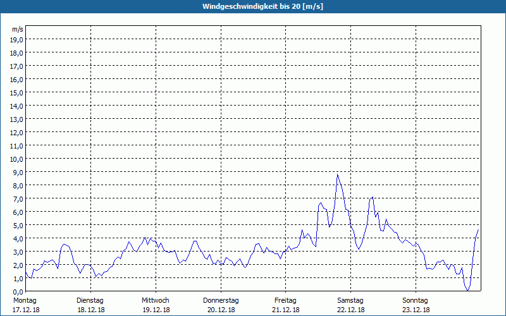Click the date 19.12.18
The image size is (506, 316).
[x=156, y=310]
